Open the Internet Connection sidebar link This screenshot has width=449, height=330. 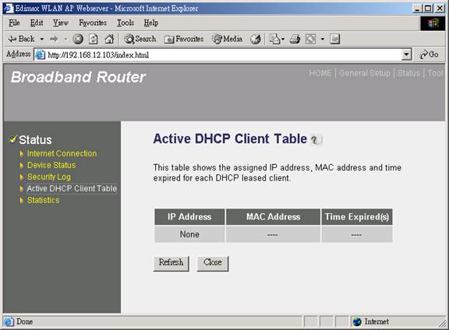62,153
